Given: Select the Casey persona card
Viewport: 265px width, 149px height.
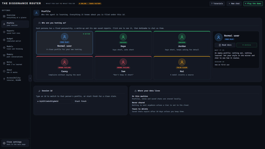Looking at the screenshot, I should [x=64, y=68].
